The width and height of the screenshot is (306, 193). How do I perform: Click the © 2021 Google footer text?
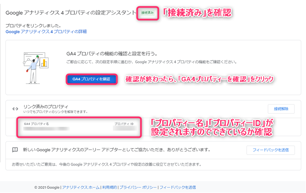(x=46, y=188)
